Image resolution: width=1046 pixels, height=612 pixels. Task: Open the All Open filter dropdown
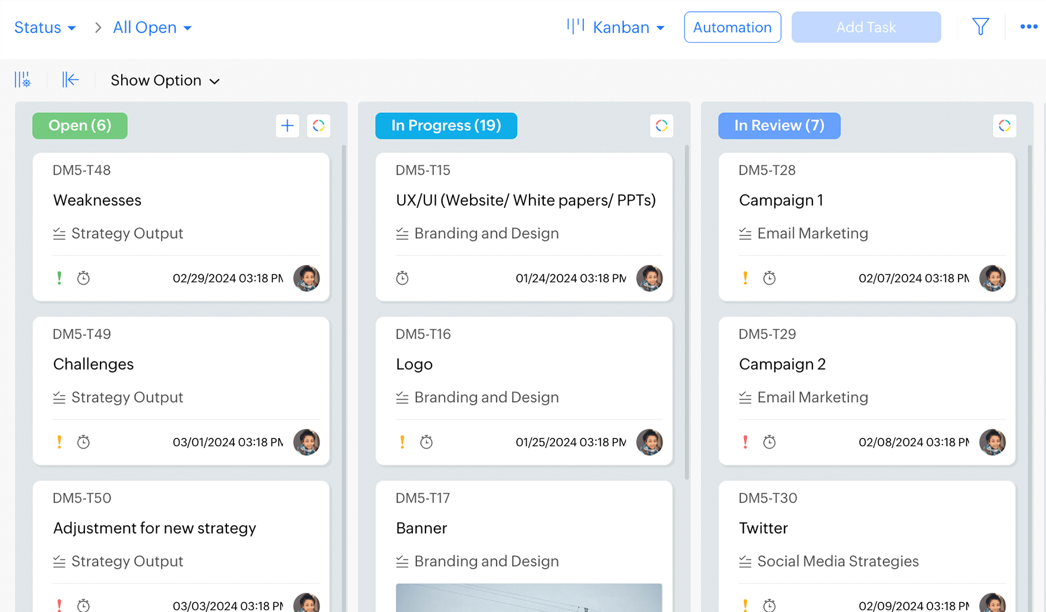pyautogui.click(x=152, y=27)
